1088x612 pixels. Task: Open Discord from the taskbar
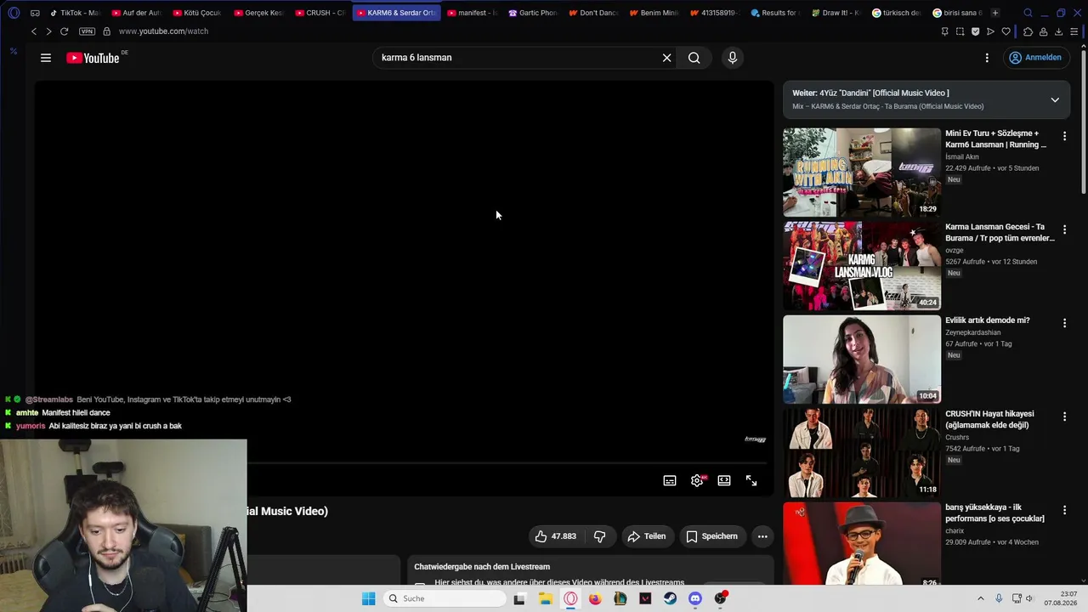pyautogui.click(x=695, y=598)
